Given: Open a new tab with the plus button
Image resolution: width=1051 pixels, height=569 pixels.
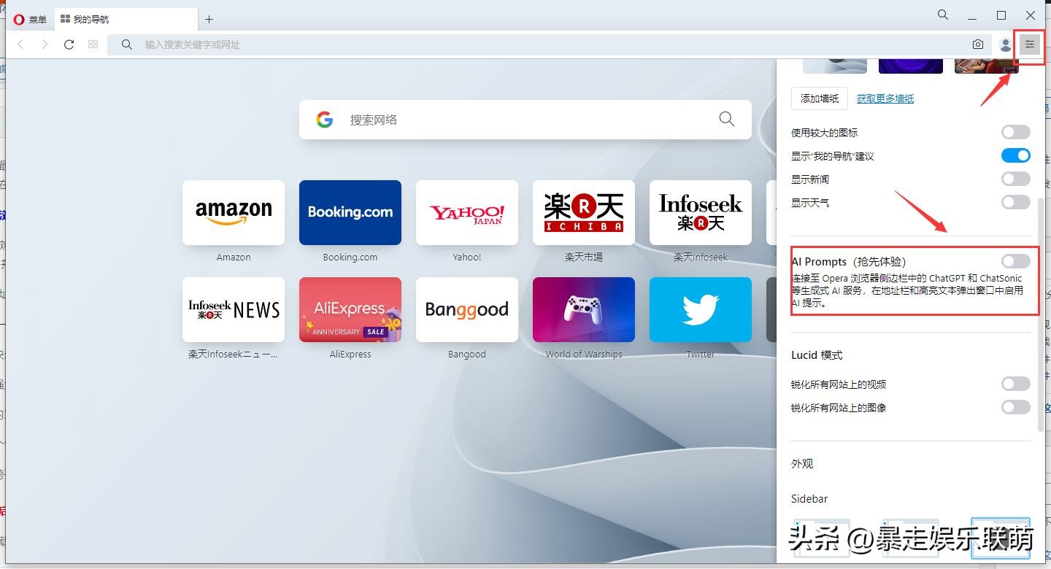Looking at the screenshot, I should click(209, 19).
